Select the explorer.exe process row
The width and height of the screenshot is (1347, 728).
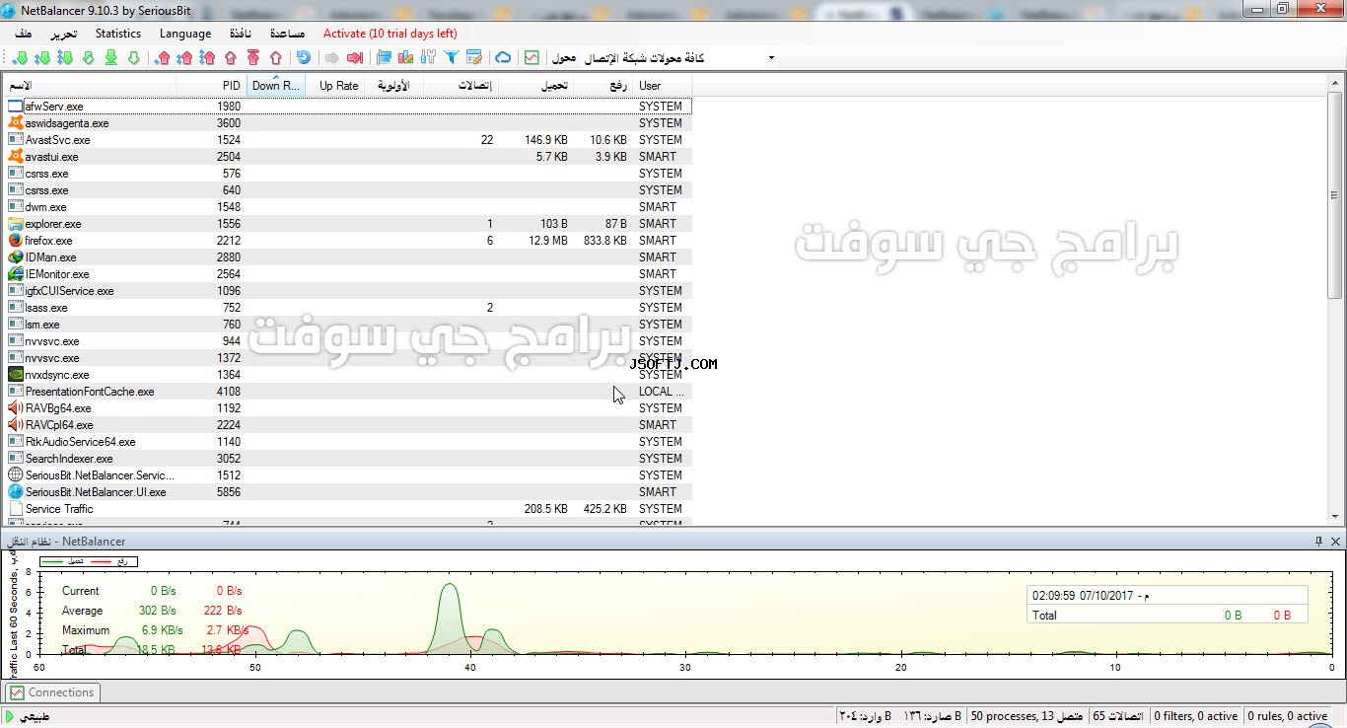click(348, 223)
